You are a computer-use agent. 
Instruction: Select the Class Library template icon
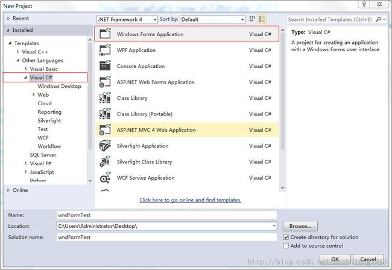pyautogui.click(x=105, y=98)
